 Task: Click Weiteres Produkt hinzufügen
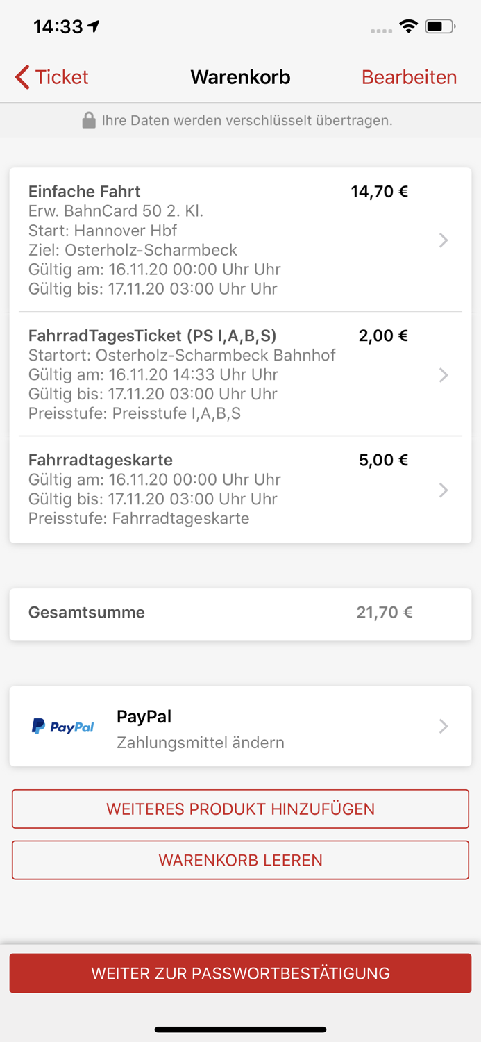(240, 809)
